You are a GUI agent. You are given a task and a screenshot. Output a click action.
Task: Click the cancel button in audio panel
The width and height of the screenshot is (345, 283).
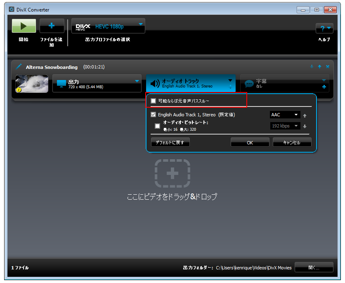292,142
